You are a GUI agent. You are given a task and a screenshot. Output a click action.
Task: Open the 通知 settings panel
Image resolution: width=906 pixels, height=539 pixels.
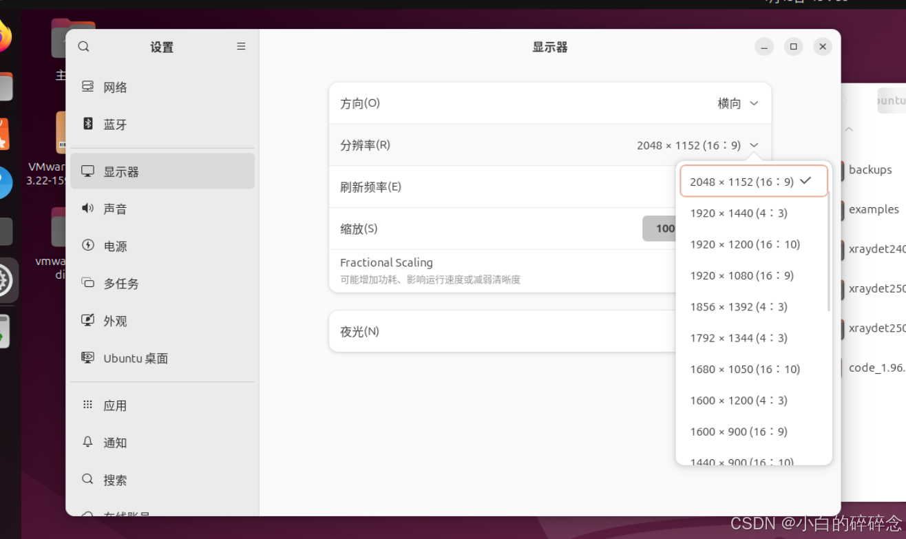tap(162, 443)
